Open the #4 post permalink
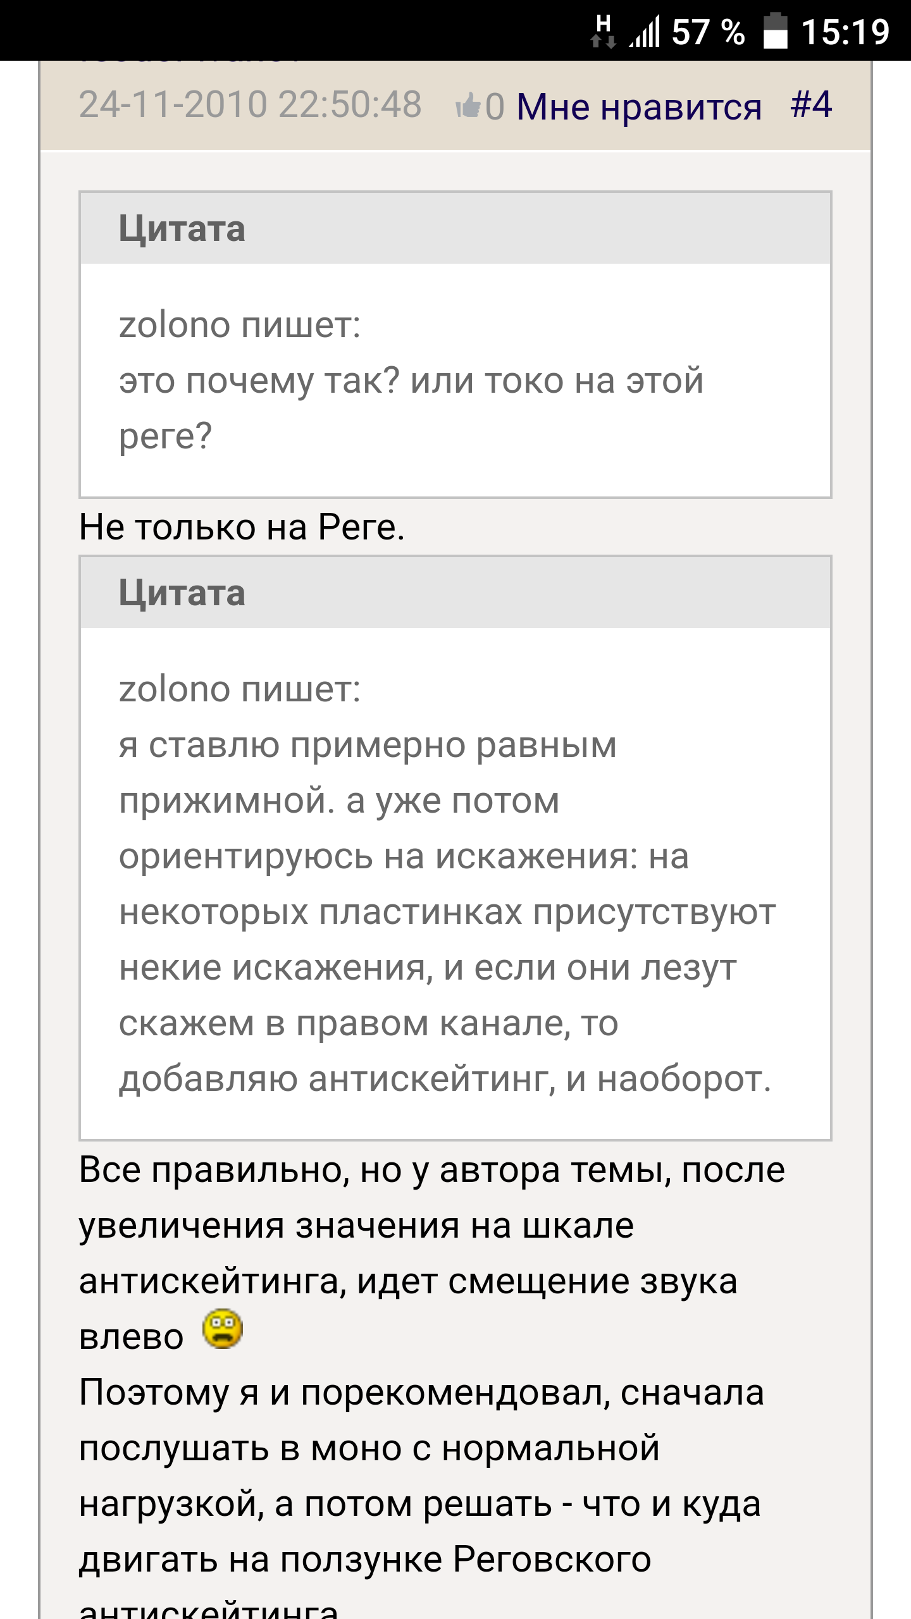Viewport: 911px width, 1619px height. coord(811,104)
